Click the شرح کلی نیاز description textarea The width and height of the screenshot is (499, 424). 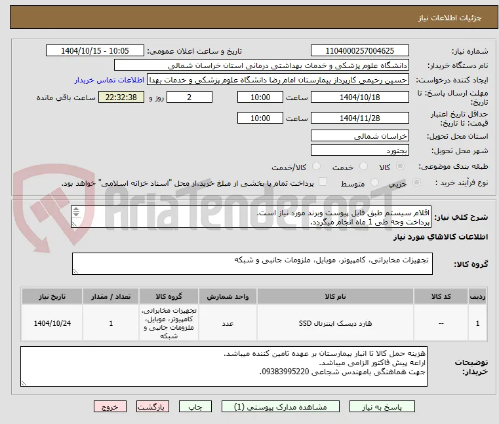251,217
